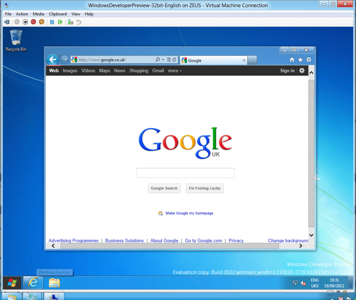This screenshot has width=356, height=300.
Task: Click the Google Search button
Action: [x=164, y=188]
